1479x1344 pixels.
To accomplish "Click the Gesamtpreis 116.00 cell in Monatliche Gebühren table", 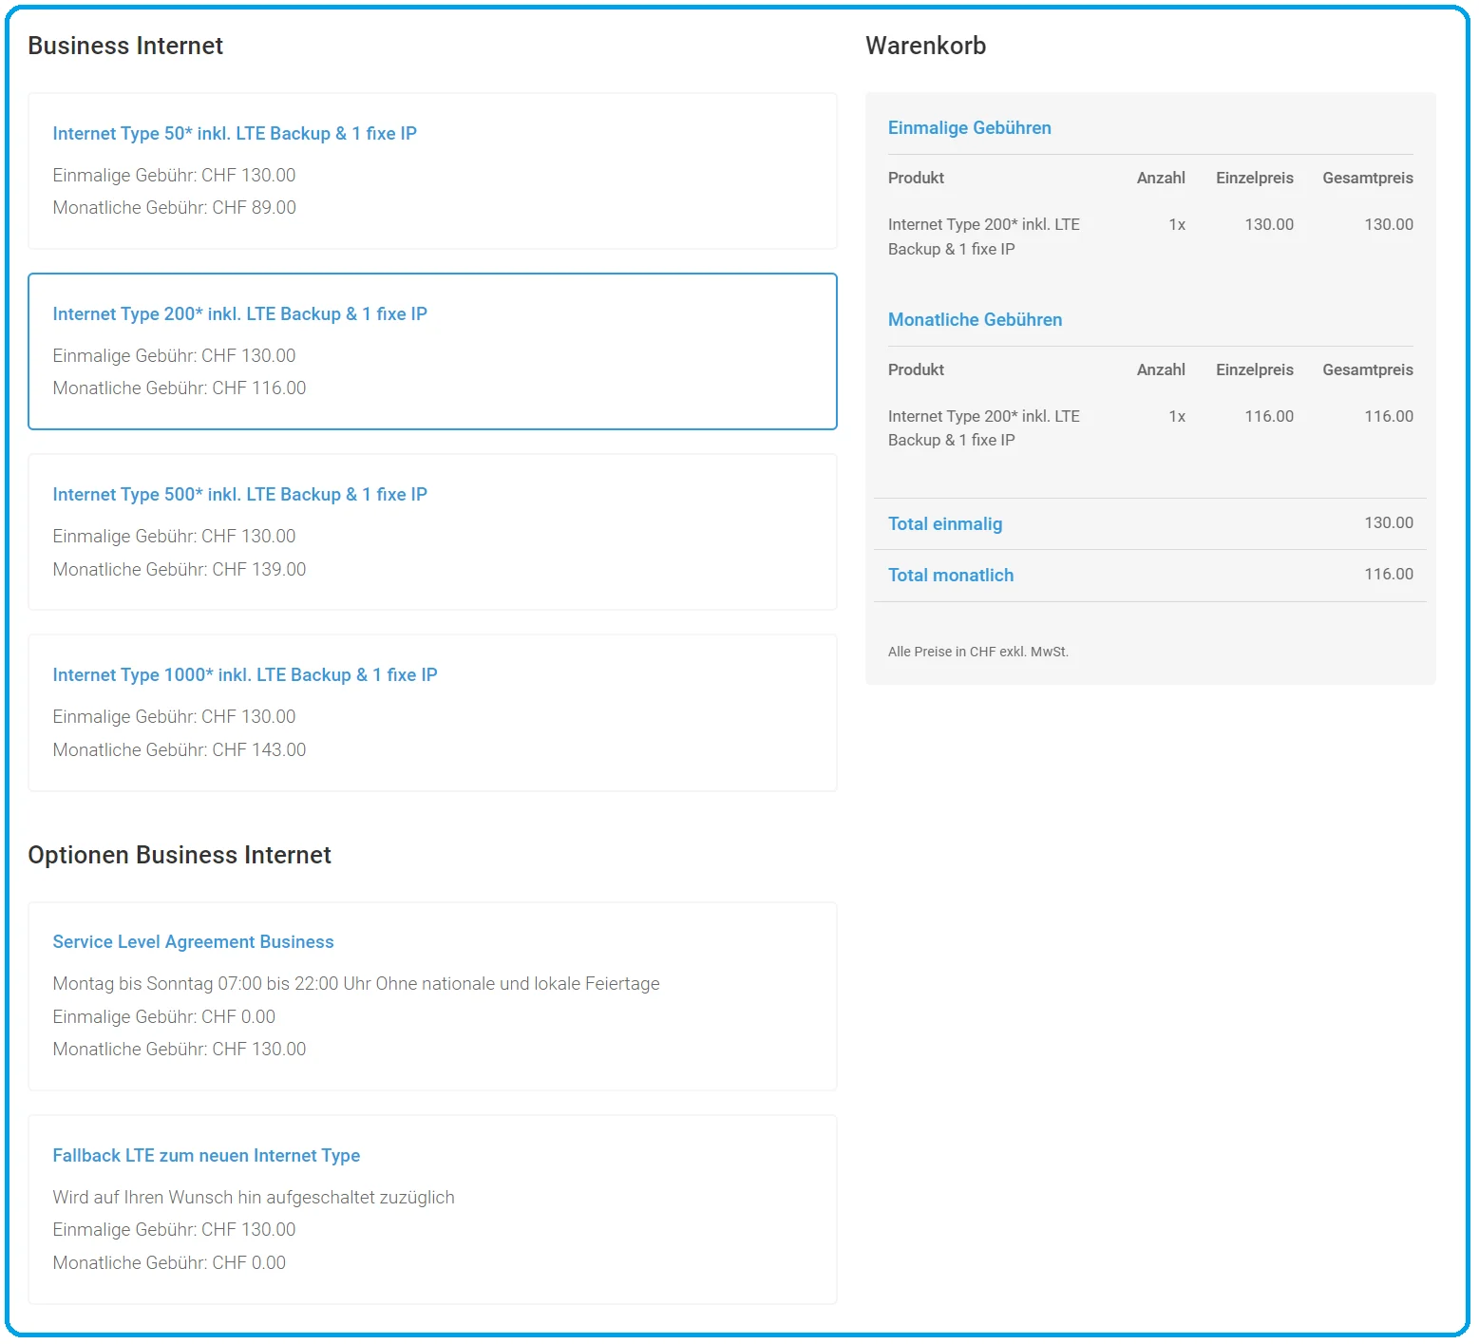I will [1389, 417].
